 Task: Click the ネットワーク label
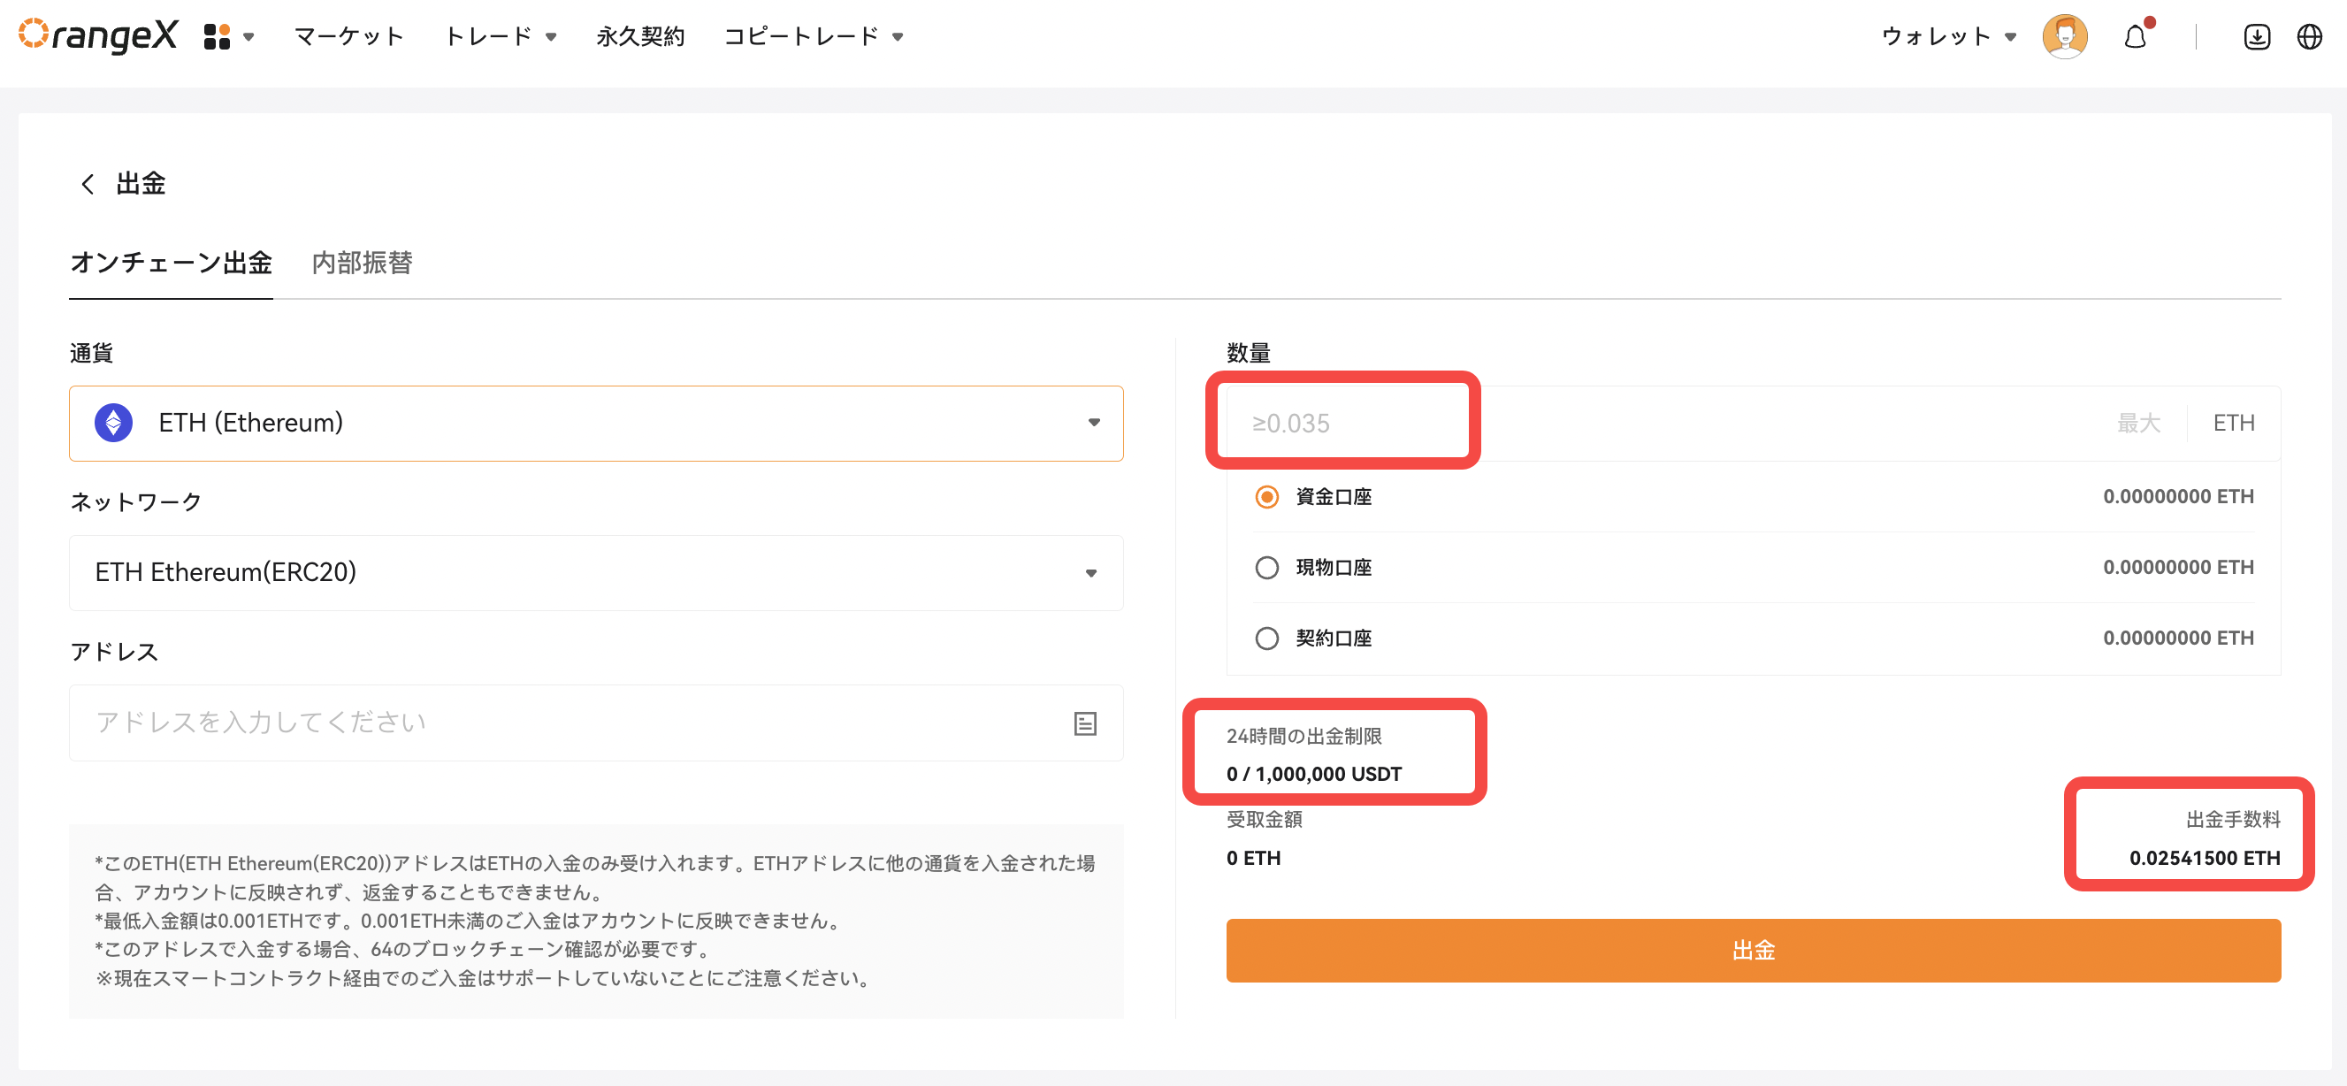(x=136, y=502)
